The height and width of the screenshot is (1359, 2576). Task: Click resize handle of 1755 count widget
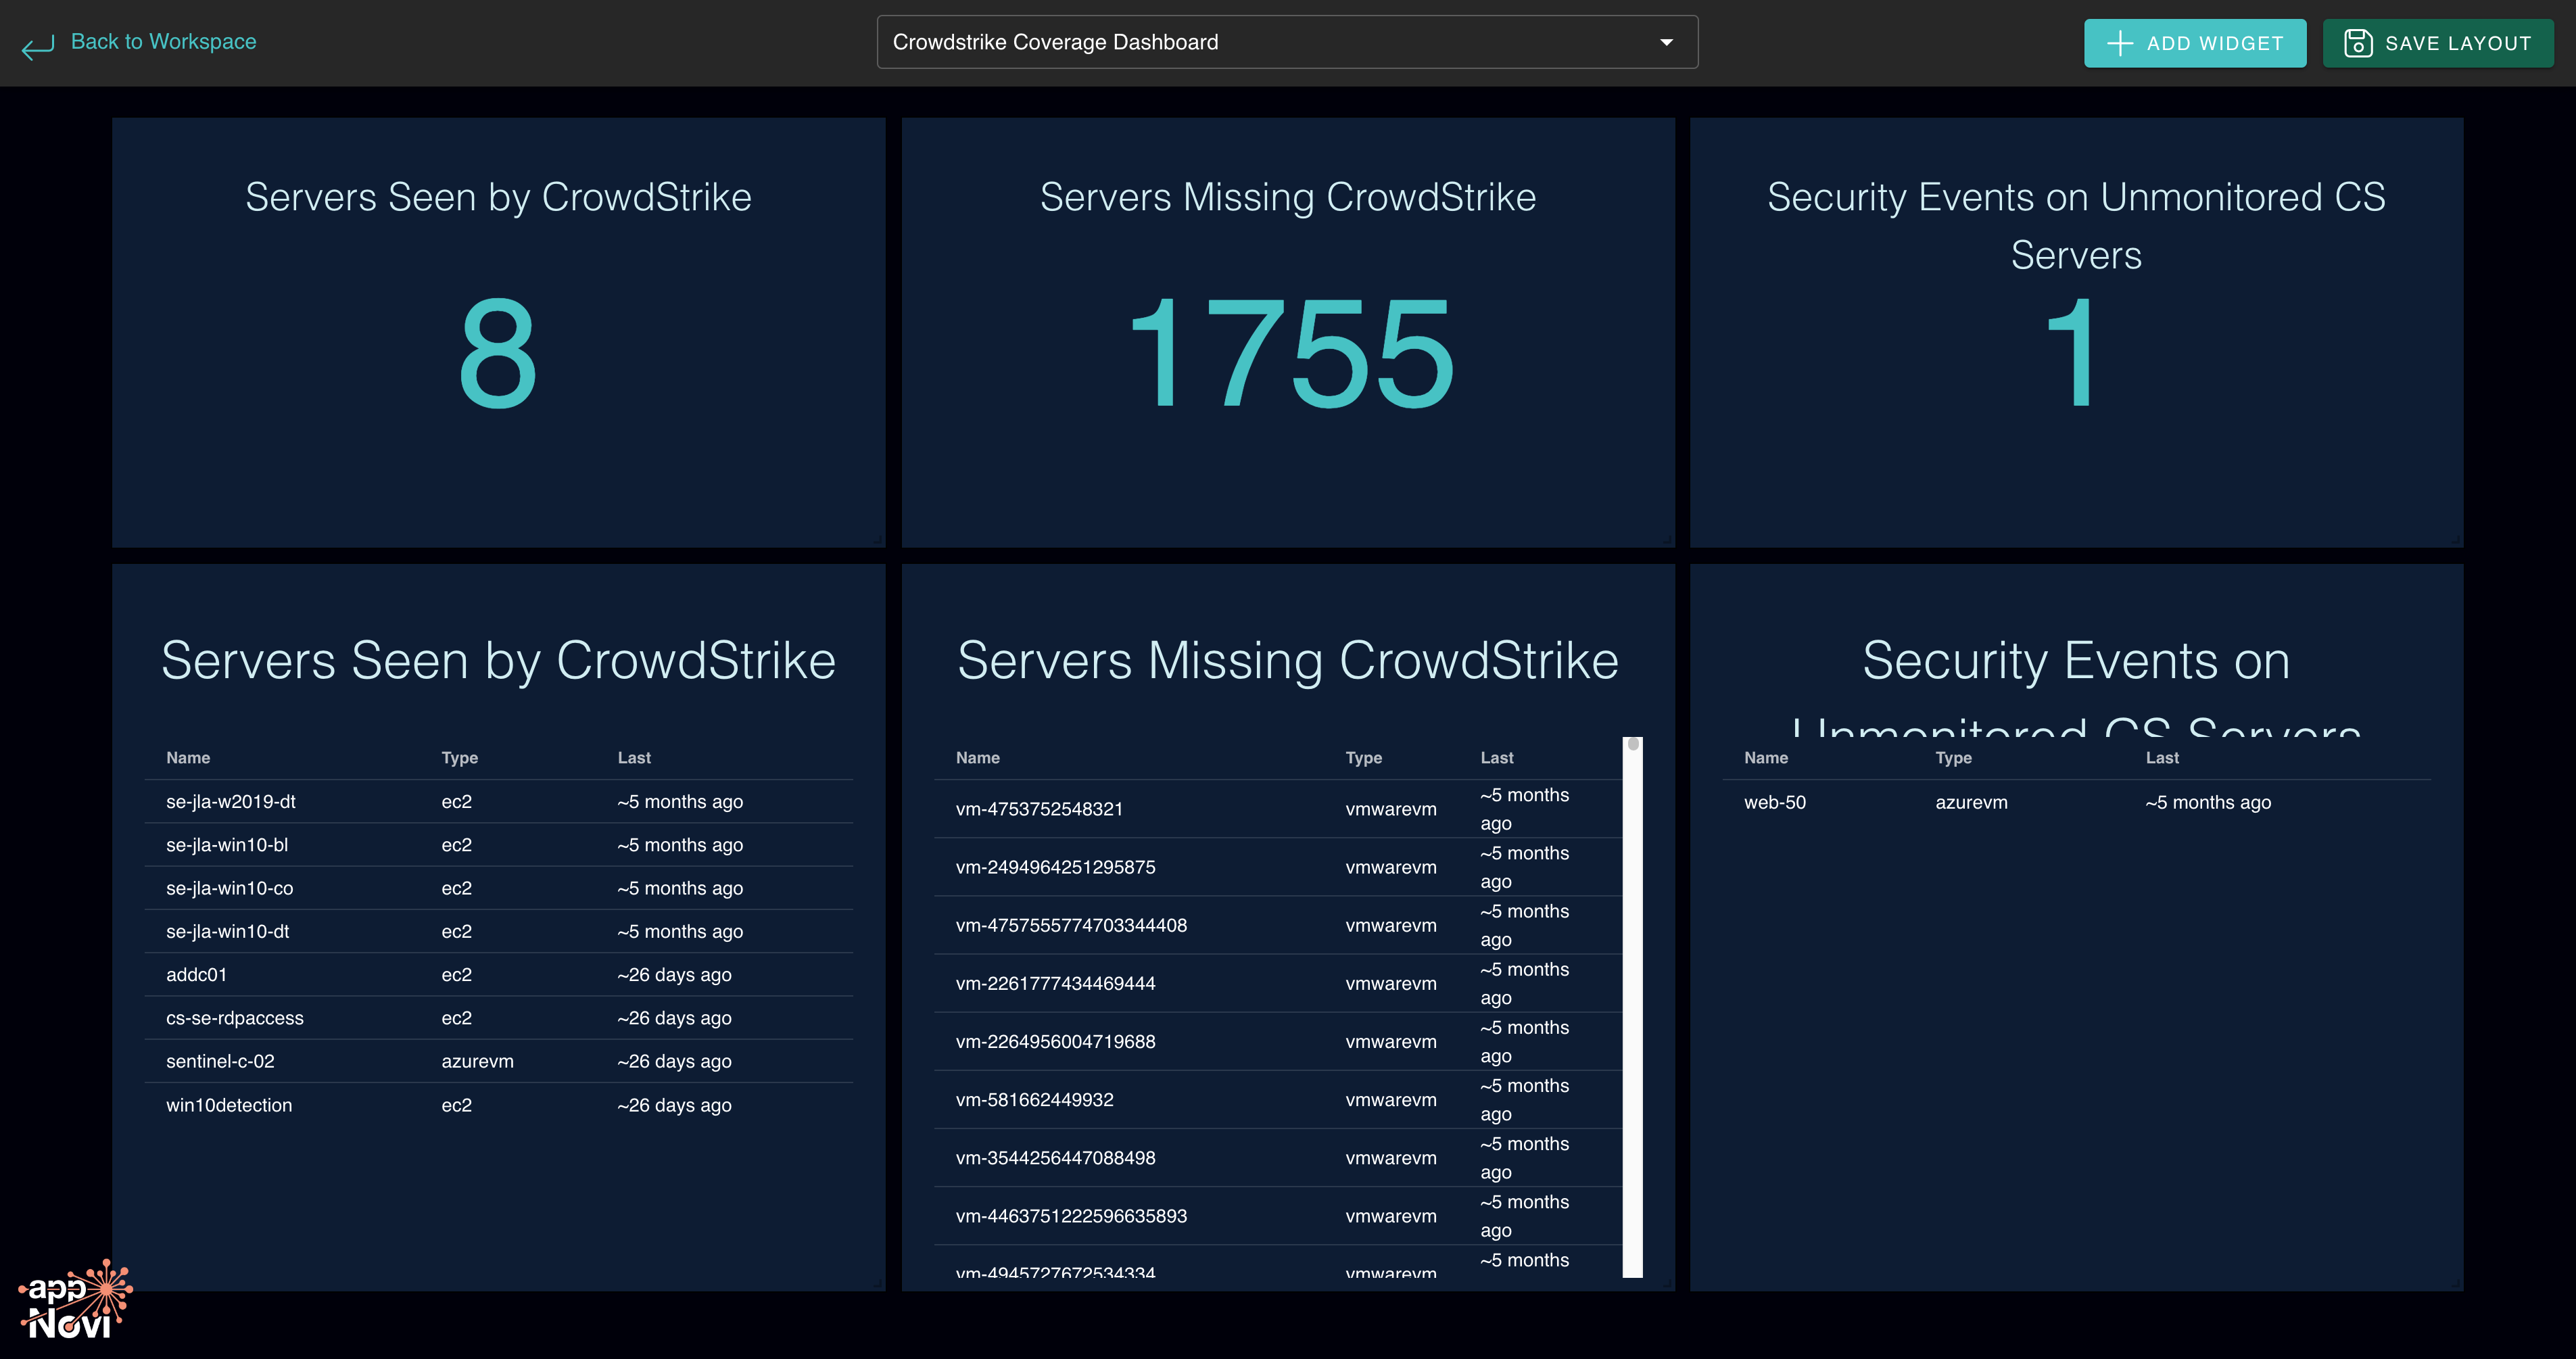[x=1668, y=541]
